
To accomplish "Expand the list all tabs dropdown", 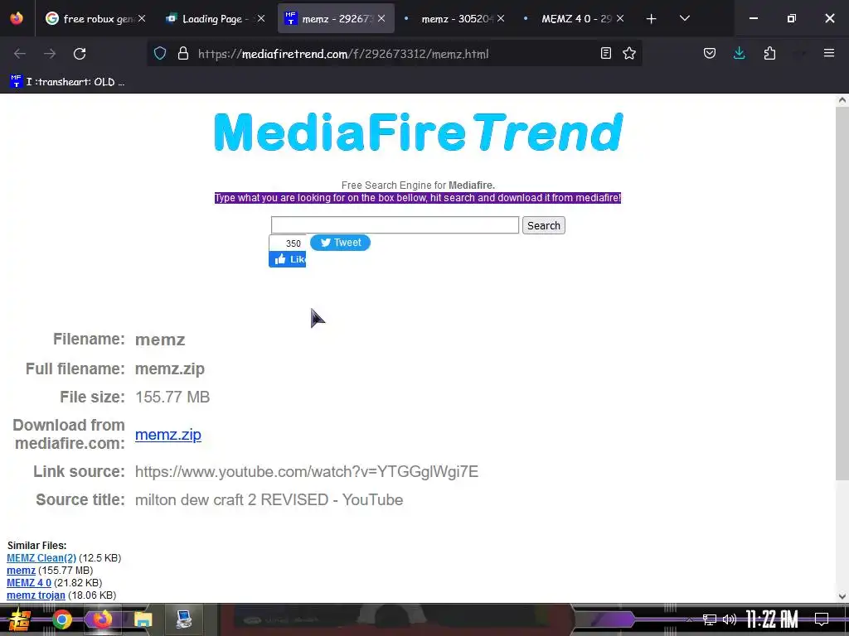I will (x=684, y=18).
